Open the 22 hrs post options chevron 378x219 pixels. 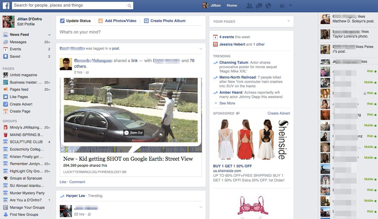pyautogui.click(x=201, y=207)
